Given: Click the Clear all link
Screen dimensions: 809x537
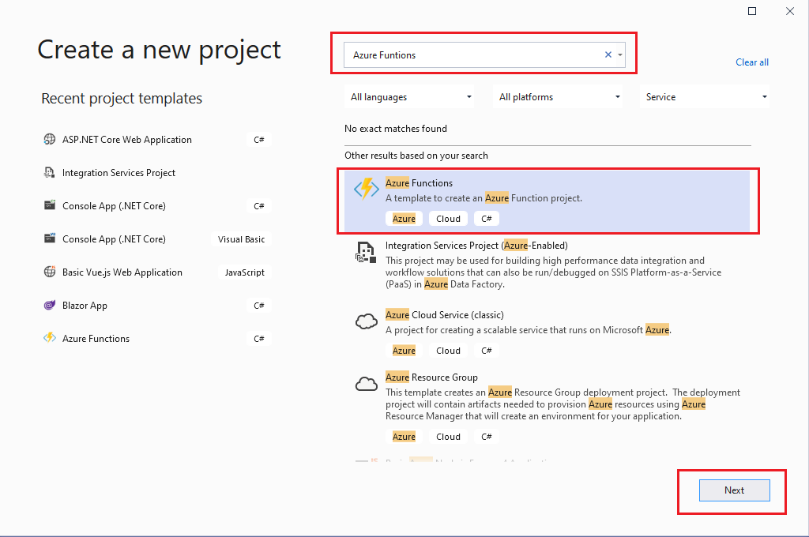Looking at the screenshot, I should [751, 62].
